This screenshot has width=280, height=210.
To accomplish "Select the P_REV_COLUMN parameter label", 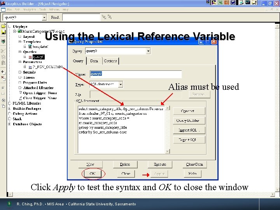I will pos(48,67).
